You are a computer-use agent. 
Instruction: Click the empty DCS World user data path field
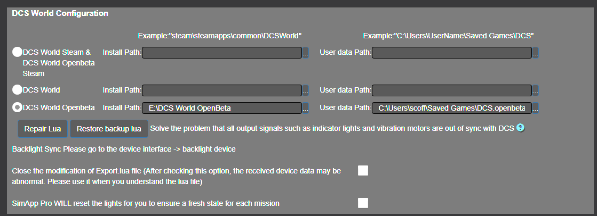pyautogui.click(x=452, y=90)
